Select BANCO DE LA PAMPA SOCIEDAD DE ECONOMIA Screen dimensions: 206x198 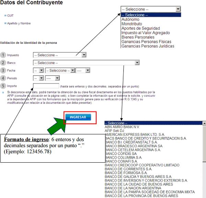(150, 192)
